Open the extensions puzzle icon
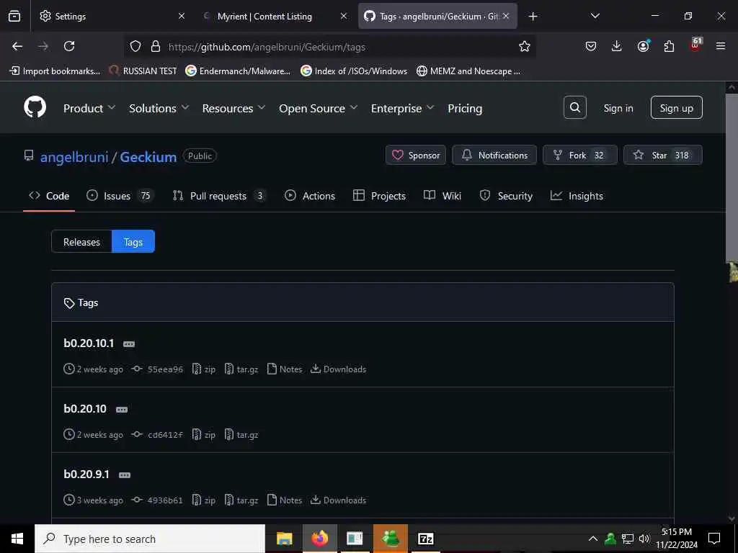 click(669, 46)
